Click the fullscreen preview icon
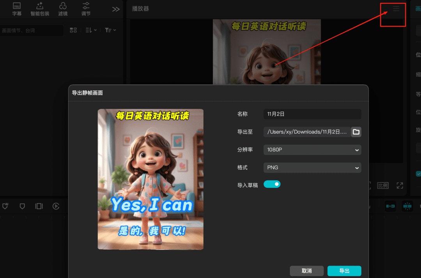This screenshot has height=278, width=421. click(400, 185)
